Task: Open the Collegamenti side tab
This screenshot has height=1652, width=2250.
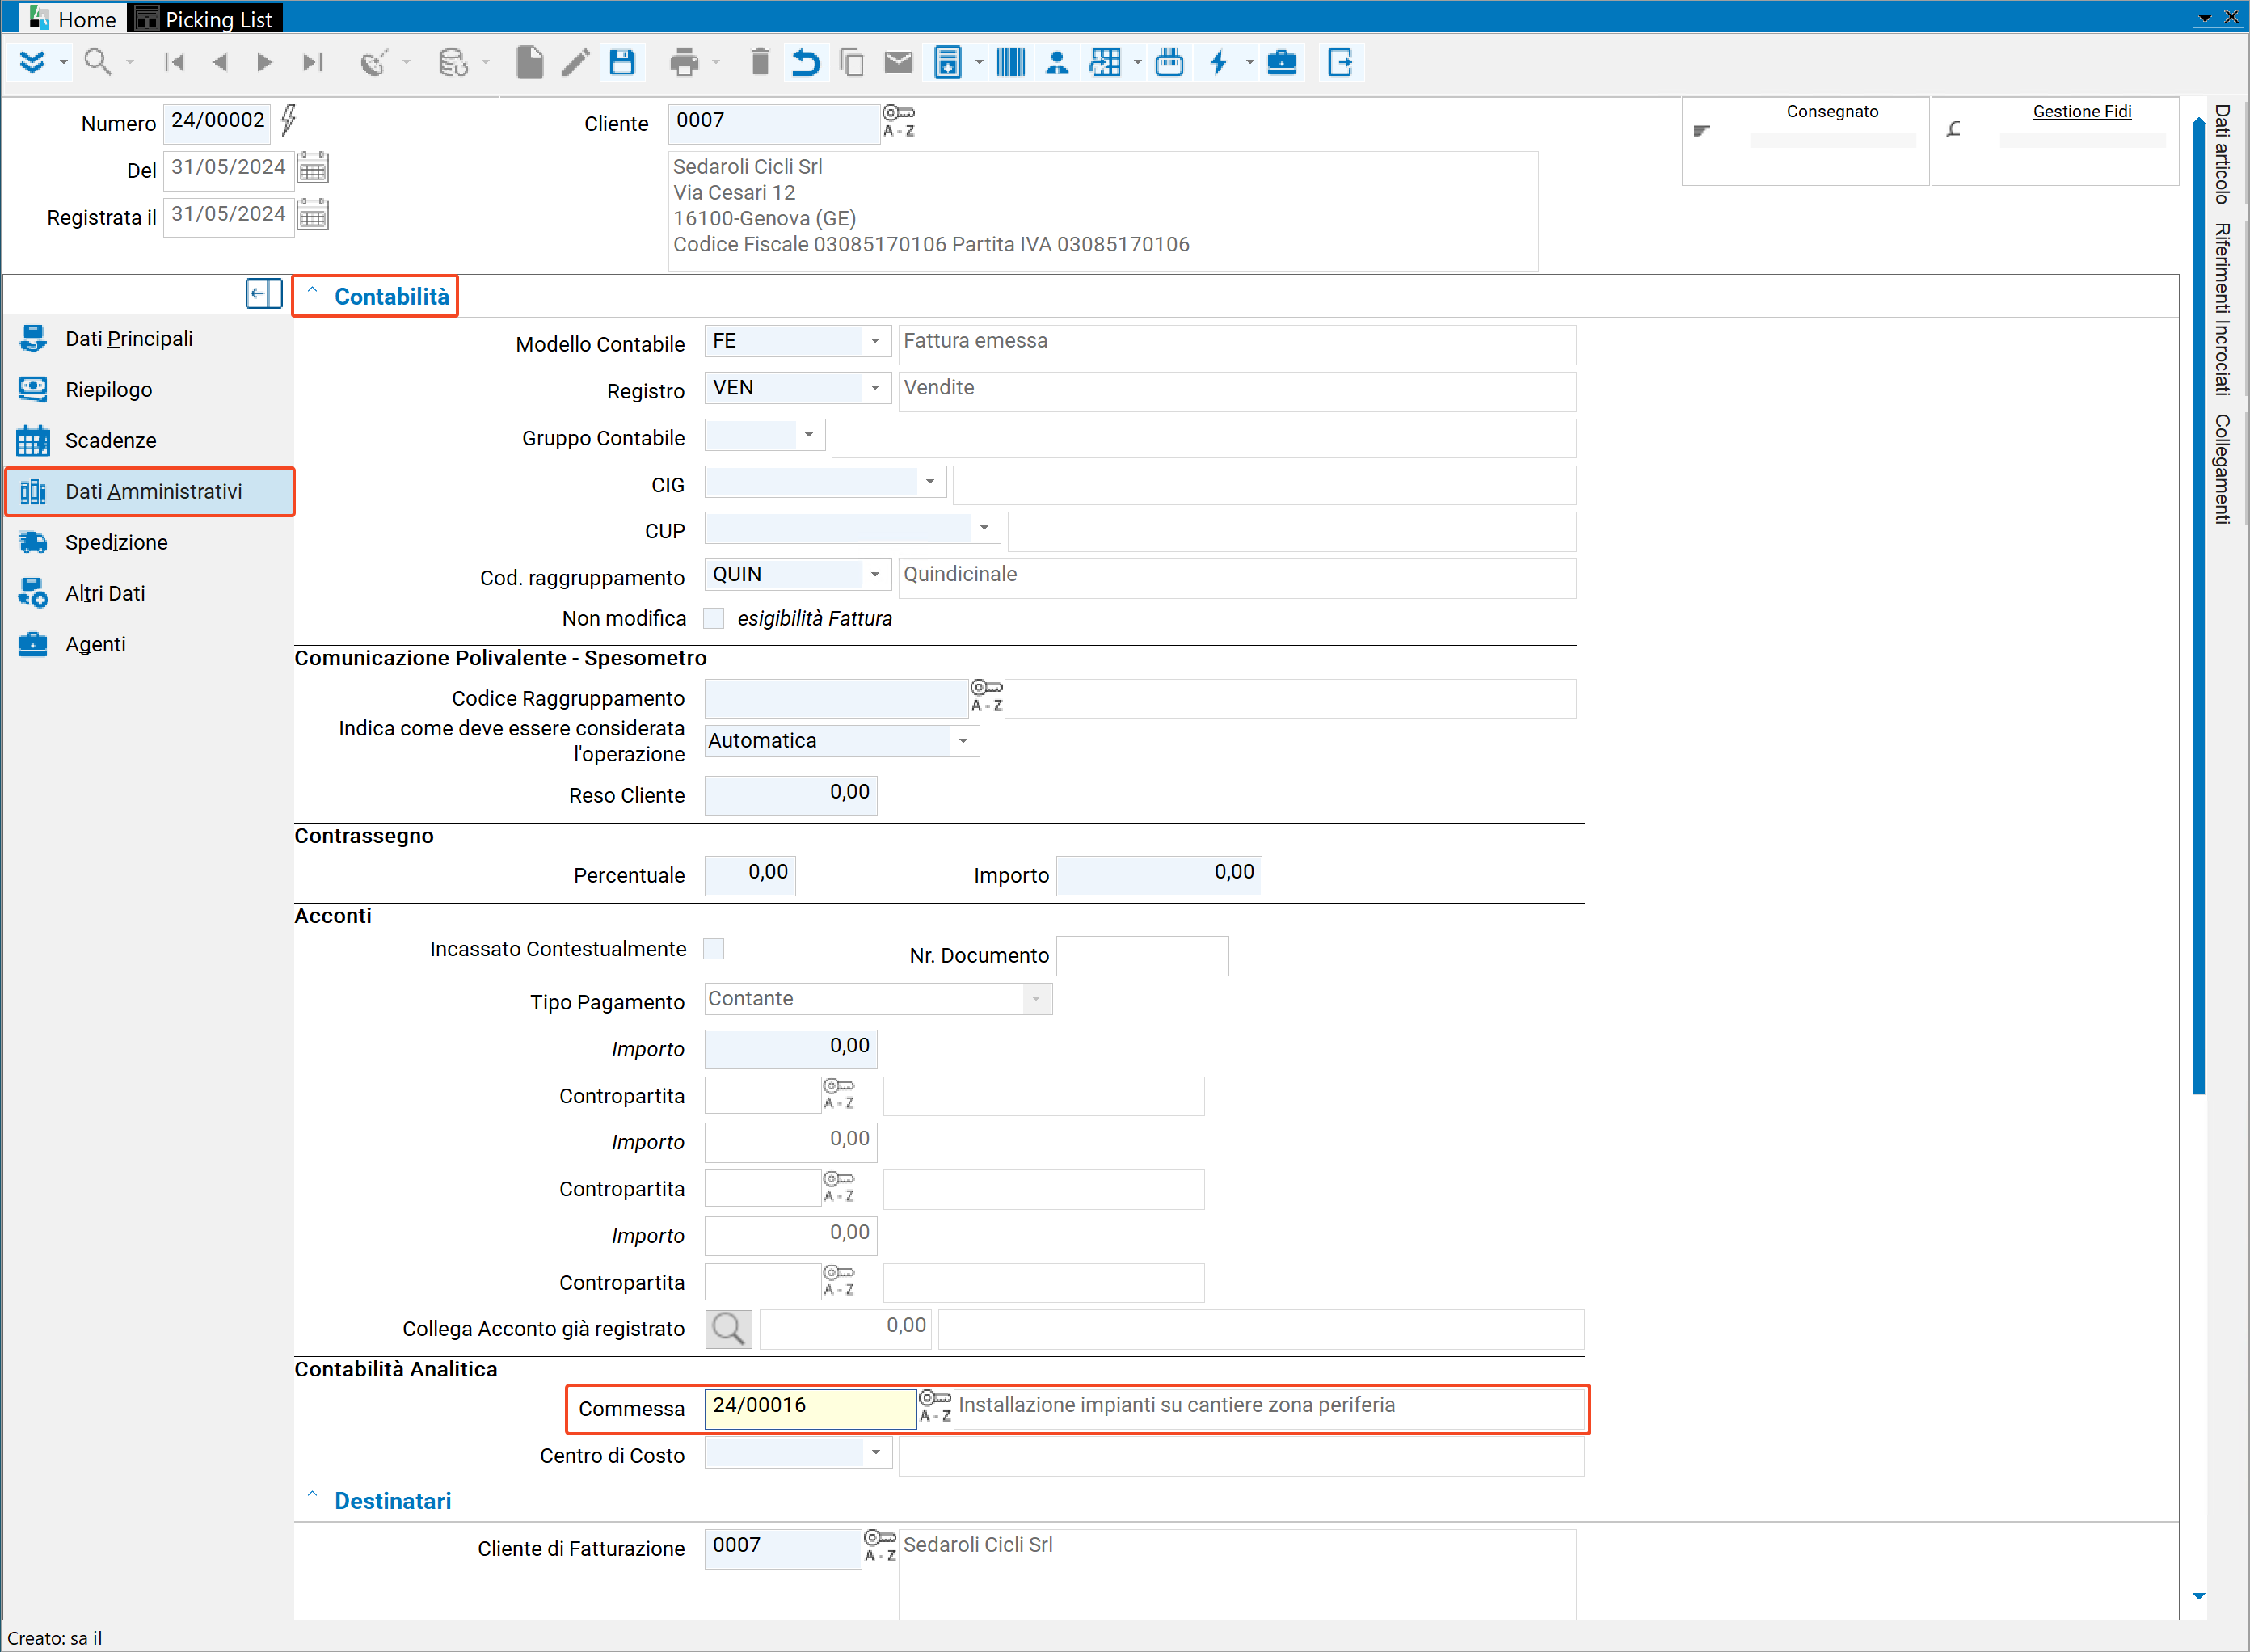Action: pos(2222,469)
